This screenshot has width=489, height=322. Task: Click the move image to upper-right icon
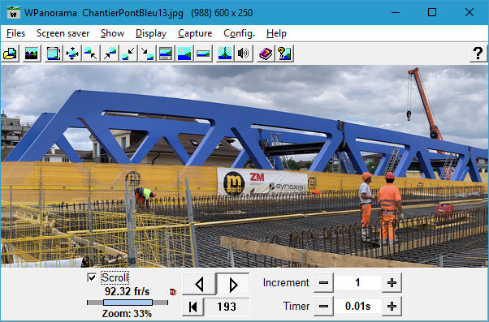pyautogui.click(x=110, y=54)
